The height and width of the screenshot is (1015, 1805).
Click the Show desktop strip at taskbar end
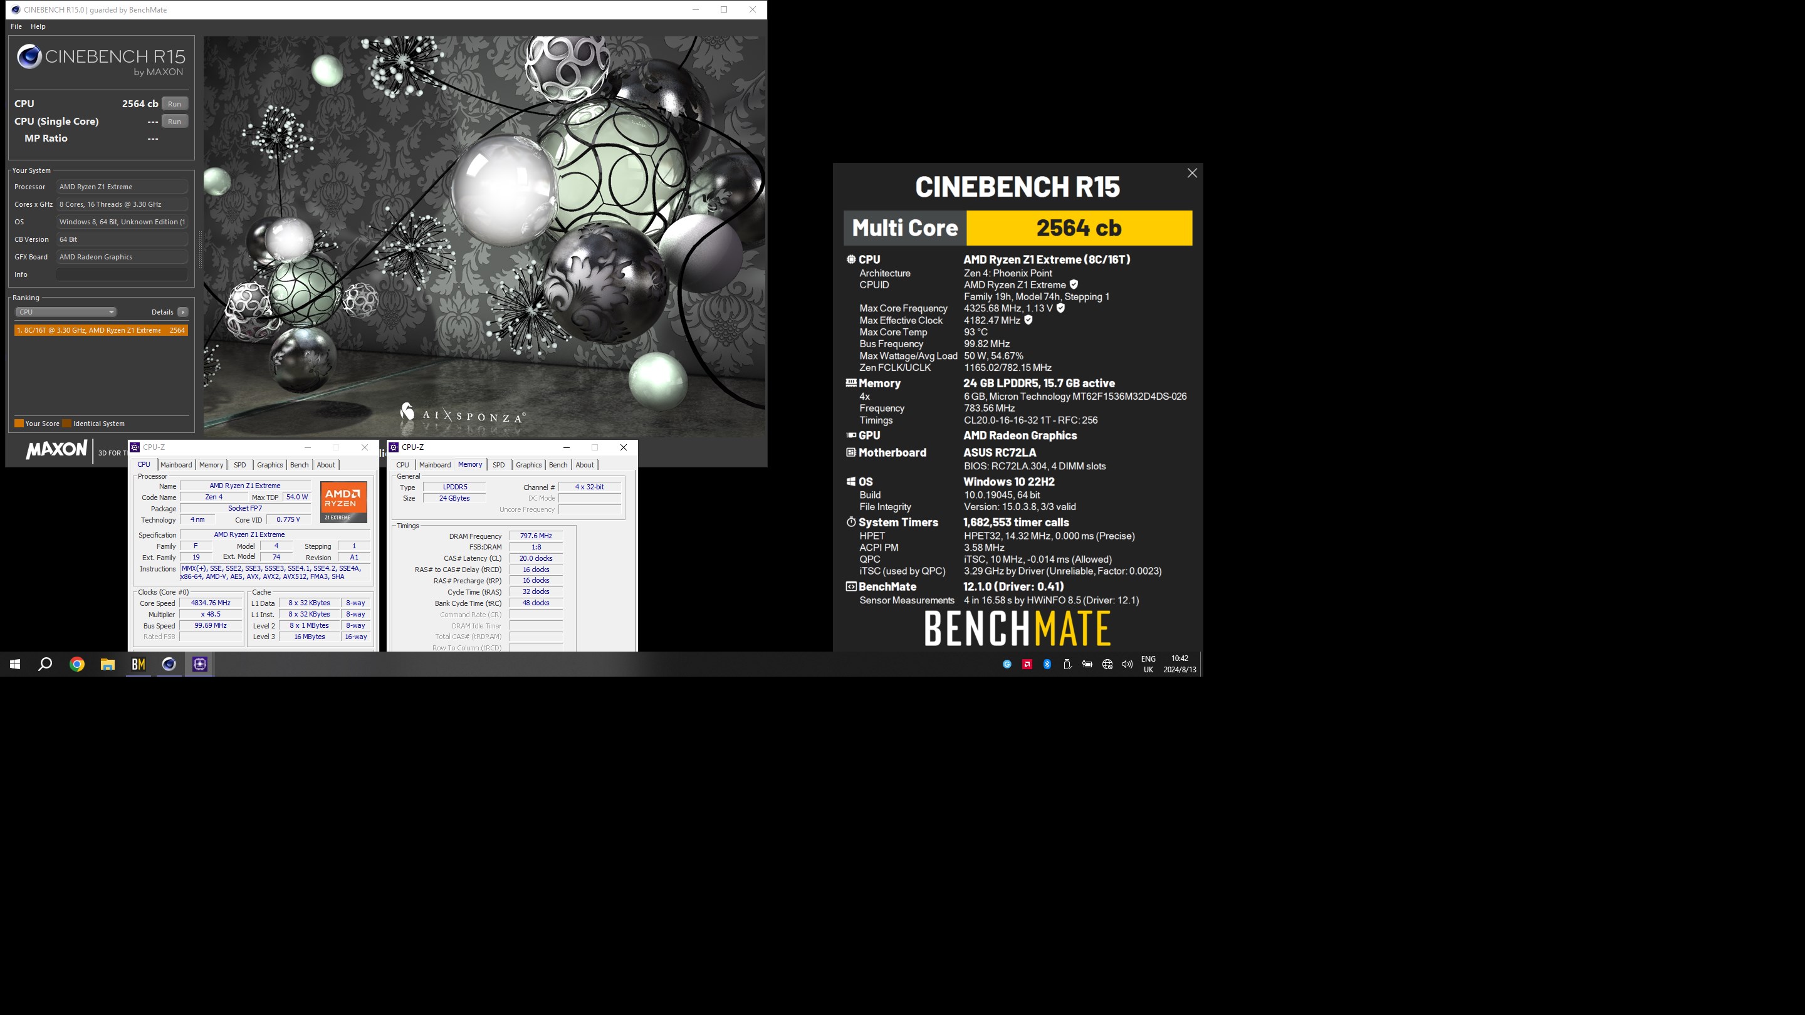click(x=1201, y=664)
